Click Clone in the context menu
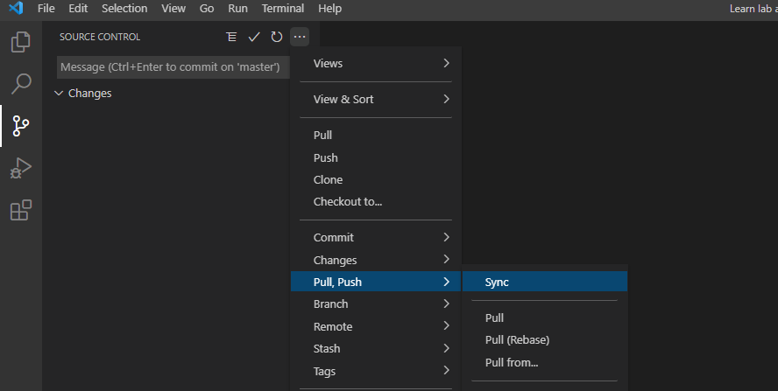 click(329, 180)
